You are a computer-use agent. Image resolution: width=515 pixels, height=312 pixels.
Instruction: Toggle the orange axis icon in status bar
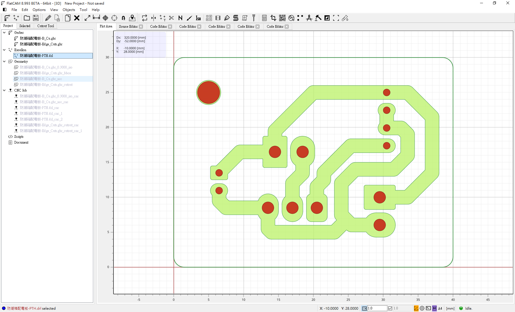coord(416,308)
